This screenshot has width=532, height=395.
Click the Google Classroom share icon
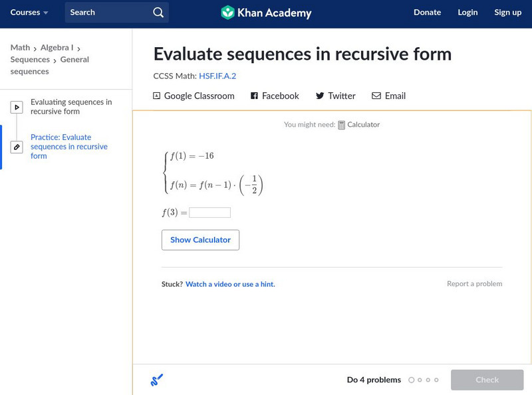click(x=156, y=96)
